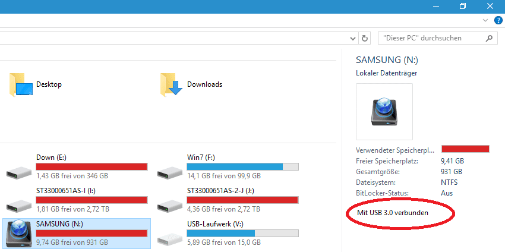Image resolution: width=505 pixels, height=252 pixels.
Task: Click the Down (E:) drive name
Action: tap(51, 157)
